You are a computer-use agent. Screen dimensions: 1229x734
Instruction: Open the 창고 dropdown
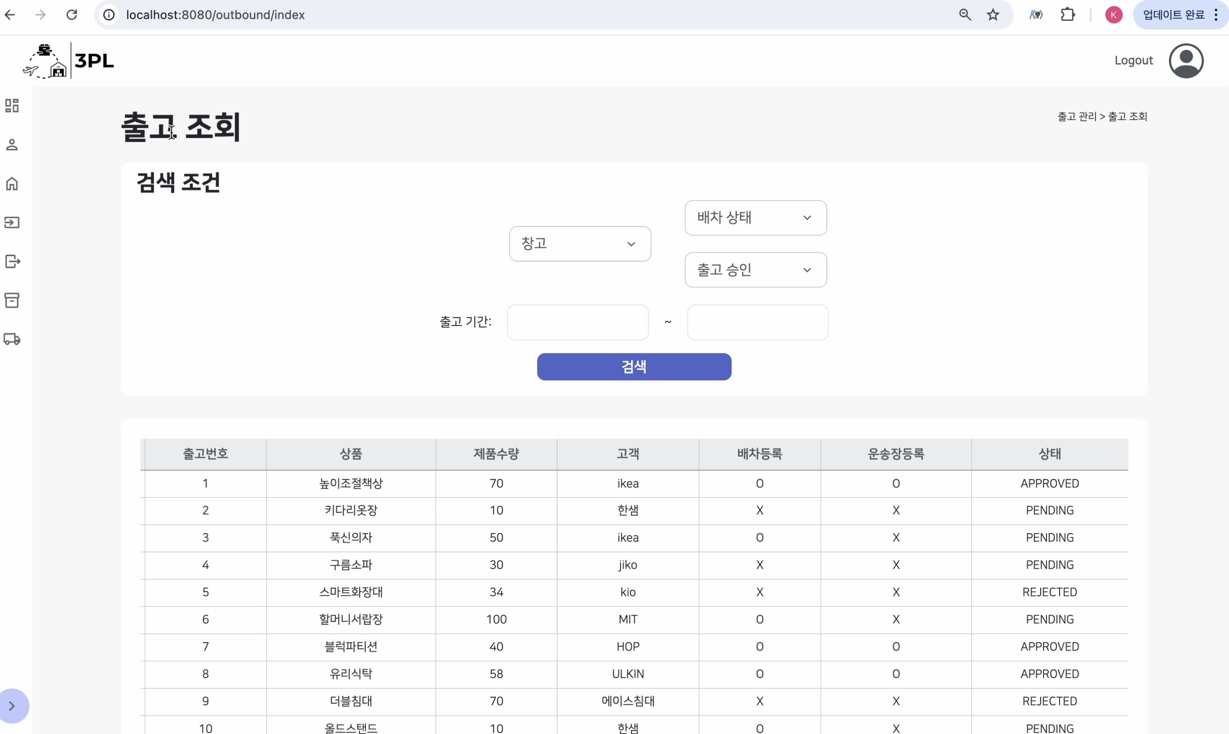click(579, 243)
